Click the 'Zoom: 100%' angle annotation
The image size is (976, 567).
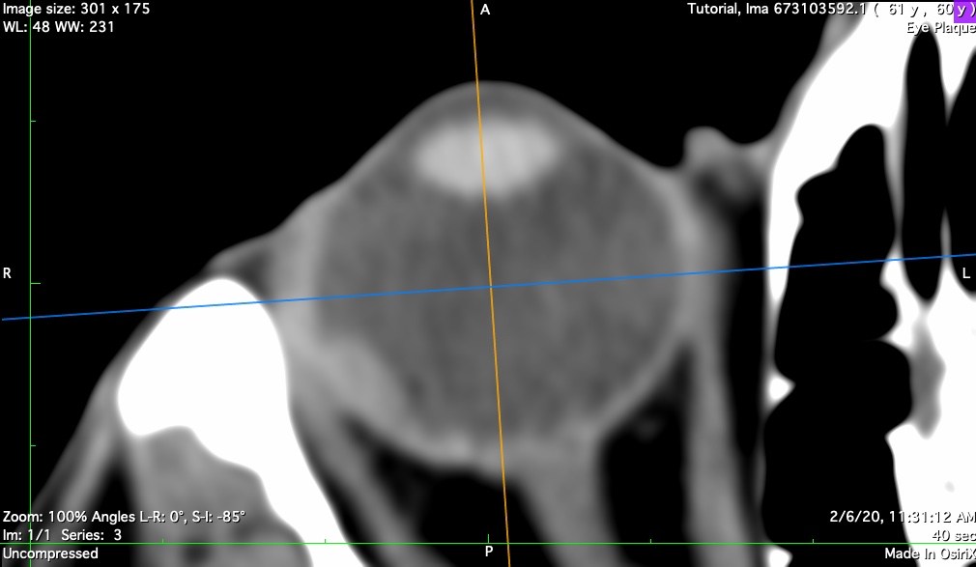124,517
